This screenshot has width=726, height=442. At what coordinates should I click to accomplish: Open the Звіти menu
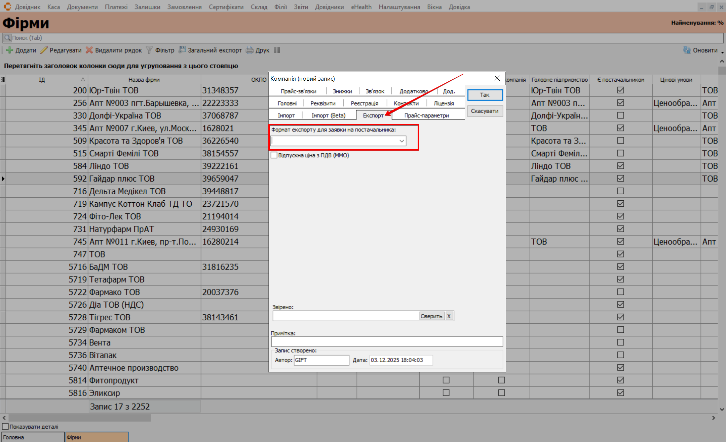point(301,7)
